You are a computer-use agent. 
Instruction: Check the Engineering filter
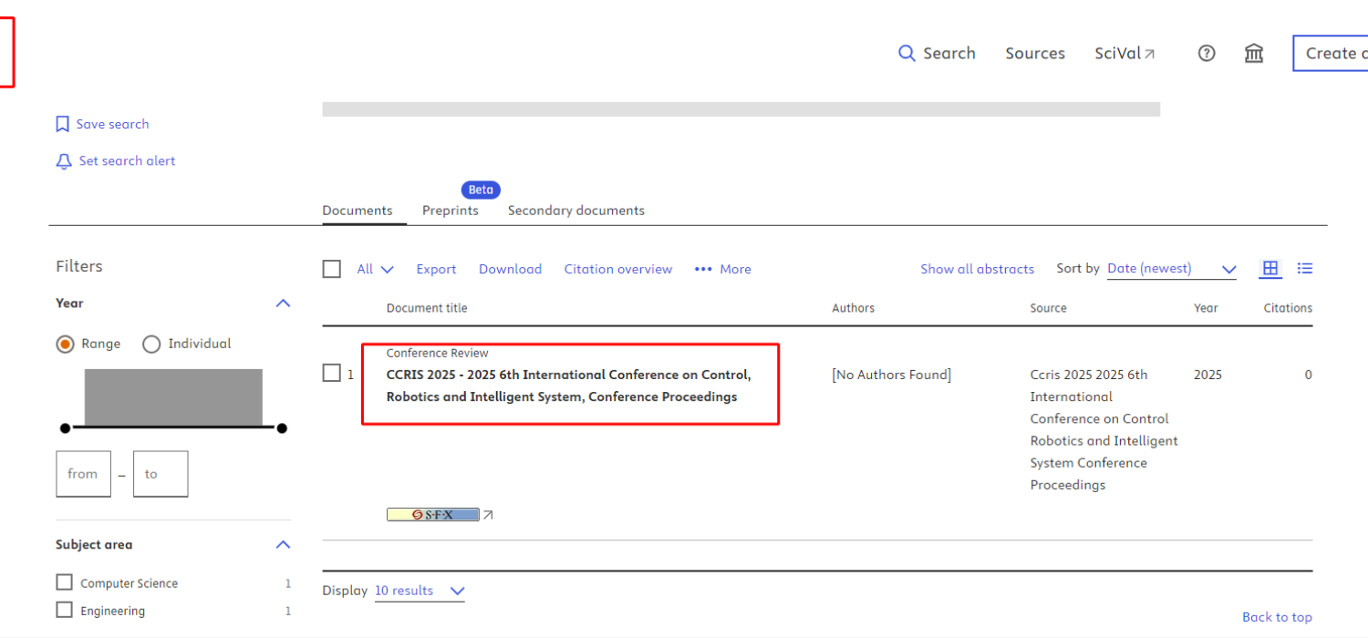tap(64, 610)
